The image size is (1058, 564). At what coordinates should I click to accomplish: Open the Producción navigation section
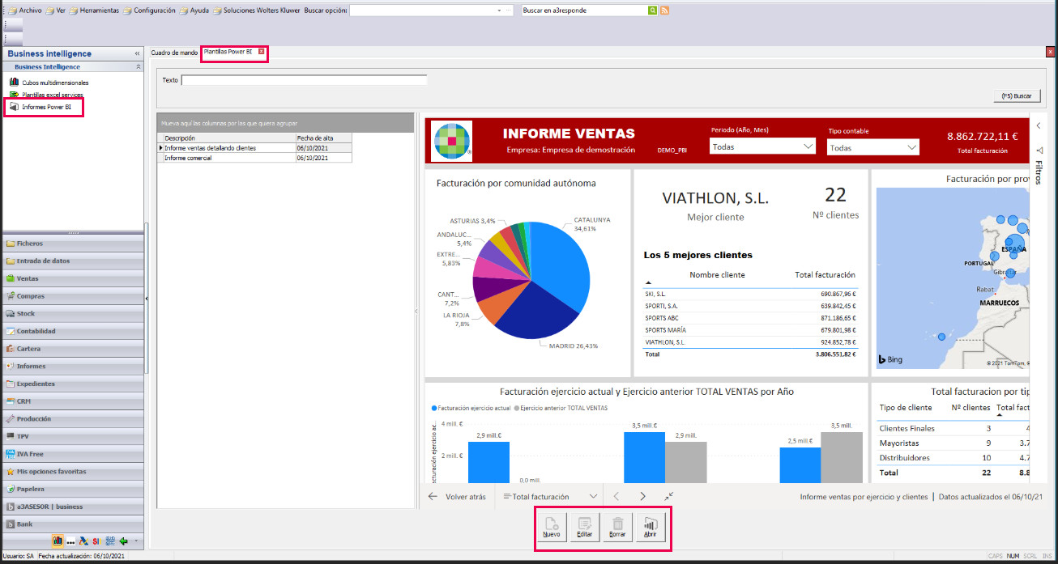(x=73, y=418)
